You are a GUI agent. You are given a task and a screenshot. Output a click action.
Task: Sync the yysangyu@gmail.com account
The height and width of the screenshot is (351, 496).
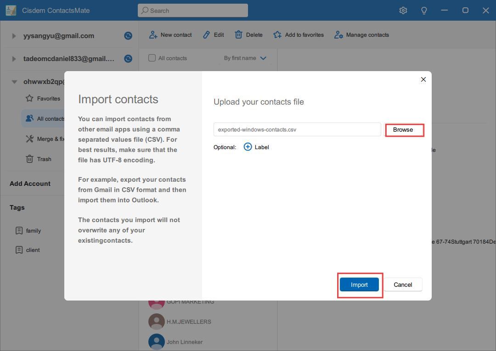(x=128, y=36)
